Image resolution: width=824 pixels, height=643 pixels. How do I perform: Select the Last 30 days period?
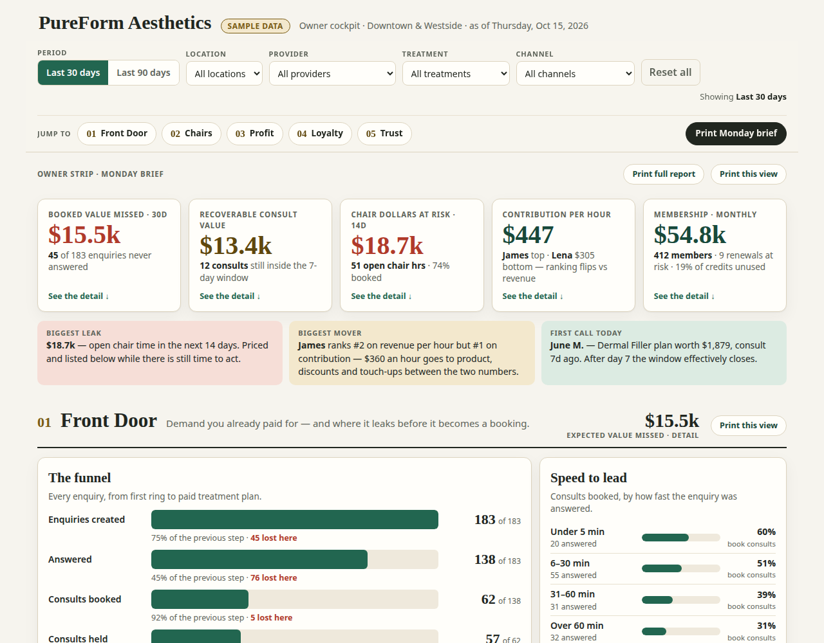(73, 73)
